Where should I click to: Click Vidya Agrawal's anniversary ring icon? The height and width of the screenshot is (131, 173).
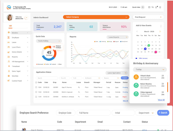point(136,94)
